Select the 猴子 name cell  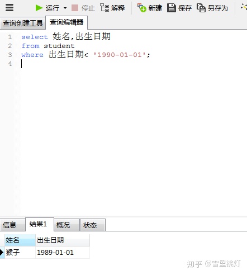coord(20,253)
